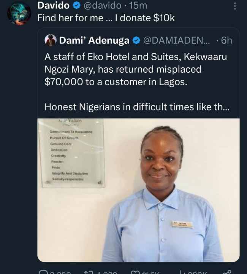Click the share icon
This screenshot has height=274, width=247.
click(228, 271)
